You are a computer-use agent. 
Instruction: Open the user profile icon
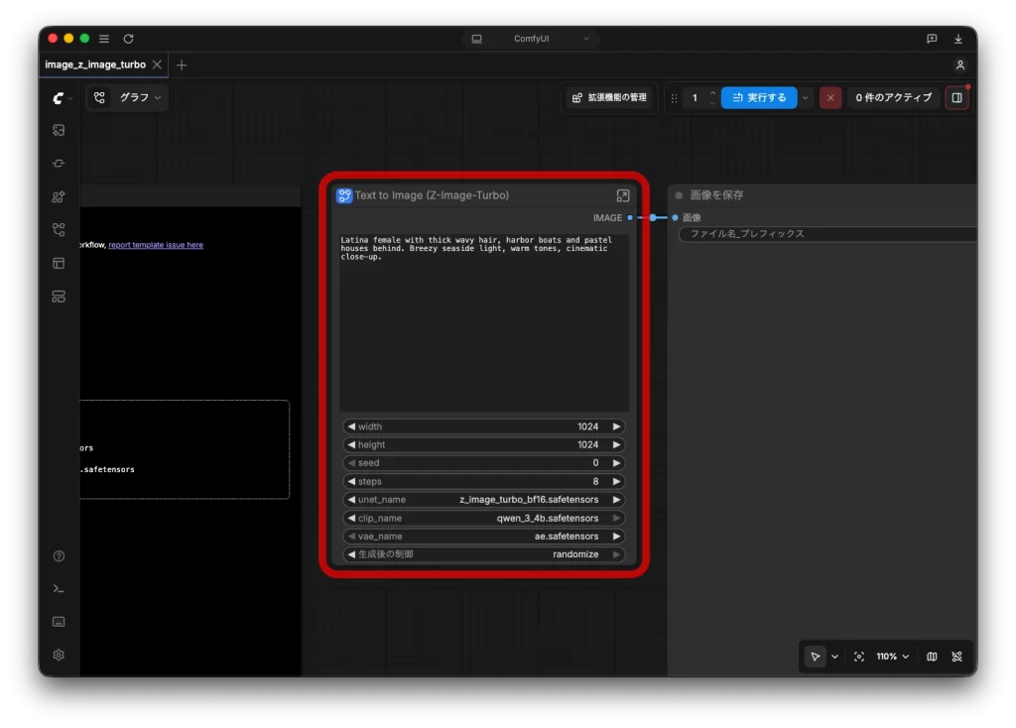point(960,64)
